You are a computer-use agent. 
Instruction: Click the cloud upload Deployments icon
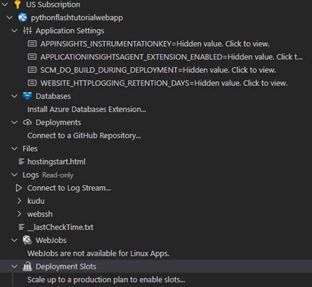(27, 123)
